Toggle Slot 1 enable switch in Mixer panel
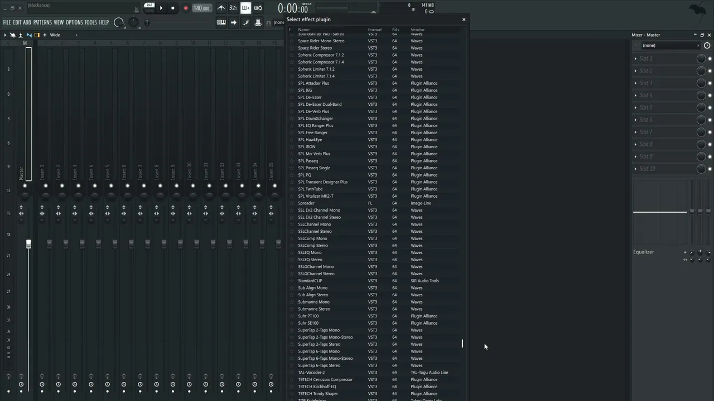This screenshot has width=714, height=401. (x=710, y=58)
